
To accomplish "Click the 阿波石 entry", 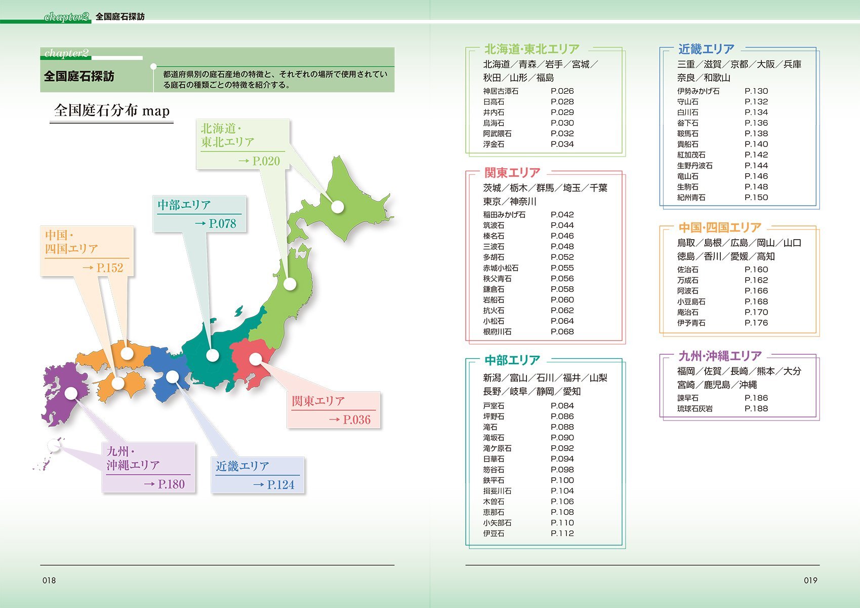I will pos(723,291).
